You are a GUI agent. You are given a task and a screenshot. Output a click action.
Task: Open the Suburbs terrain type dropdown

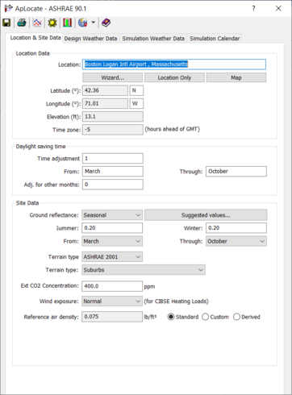tap(144, 270)
